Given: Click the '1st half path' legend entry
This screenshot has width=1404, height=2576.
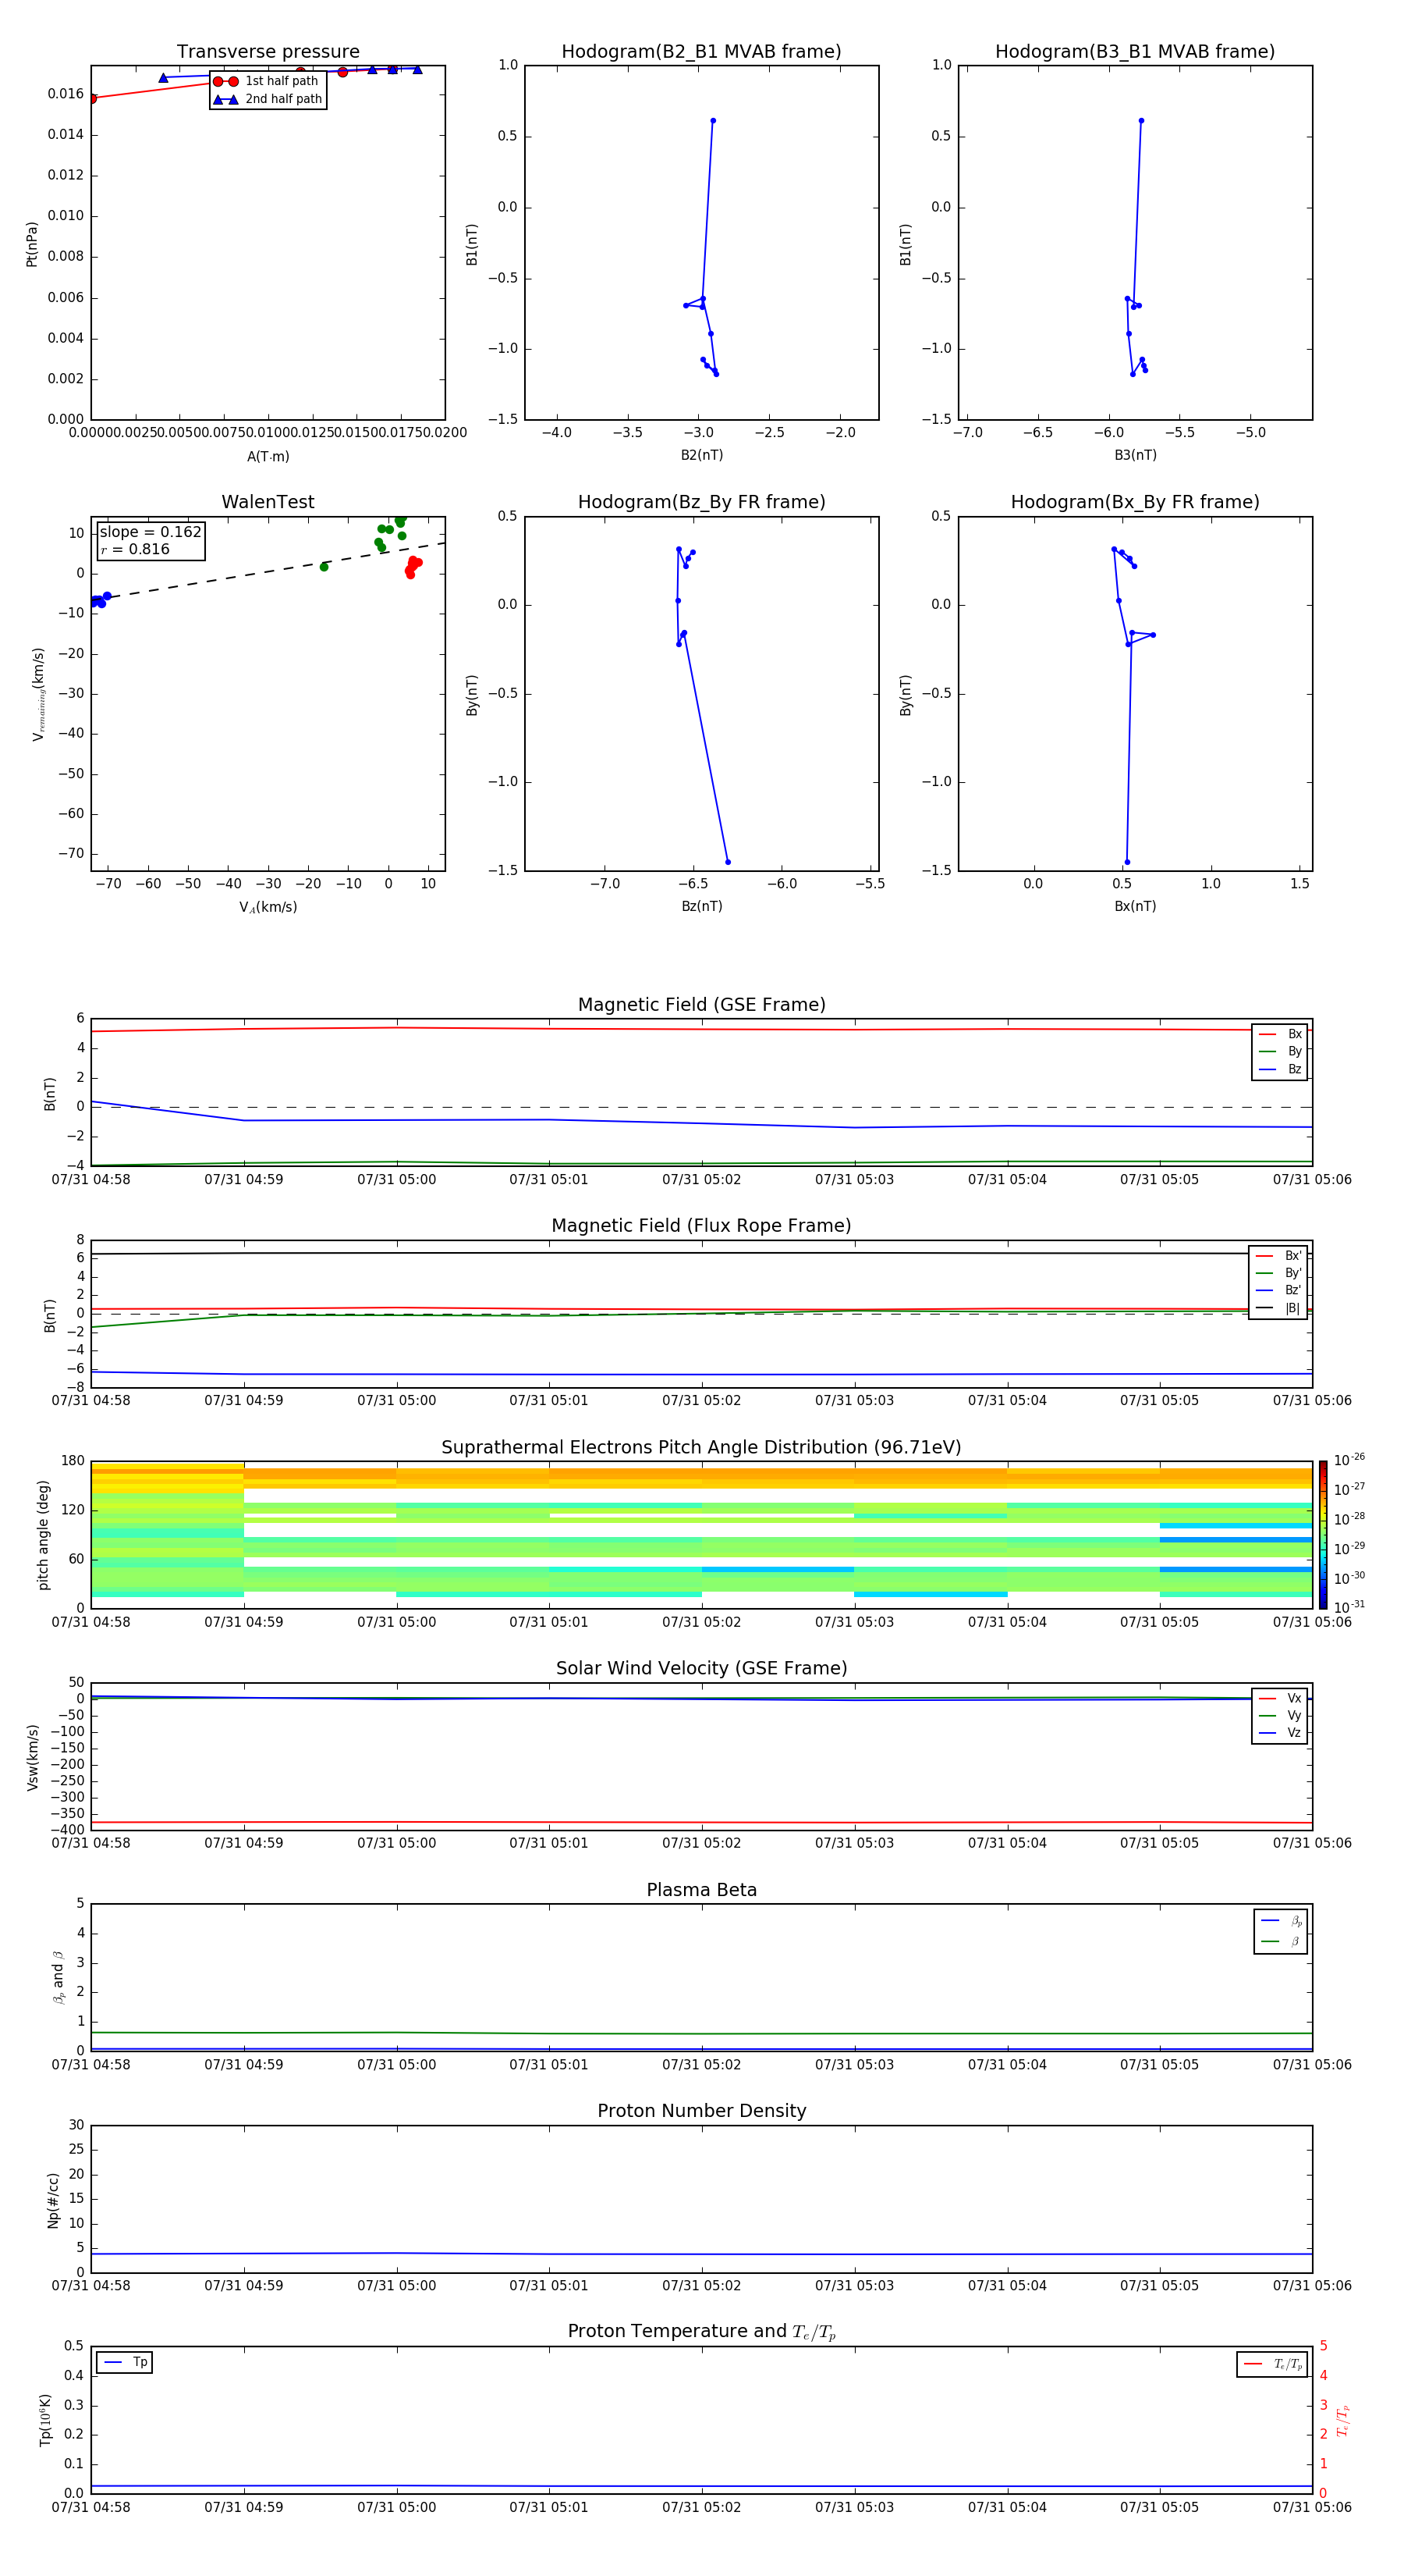Looking at the screenshot, I should coord(267,81).
